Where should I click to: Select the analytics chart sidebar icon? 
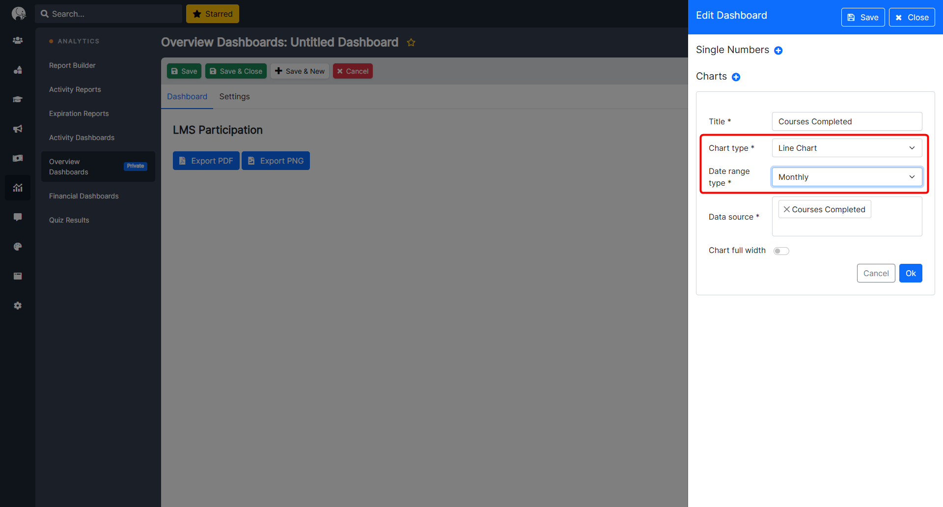click(18, 188)
